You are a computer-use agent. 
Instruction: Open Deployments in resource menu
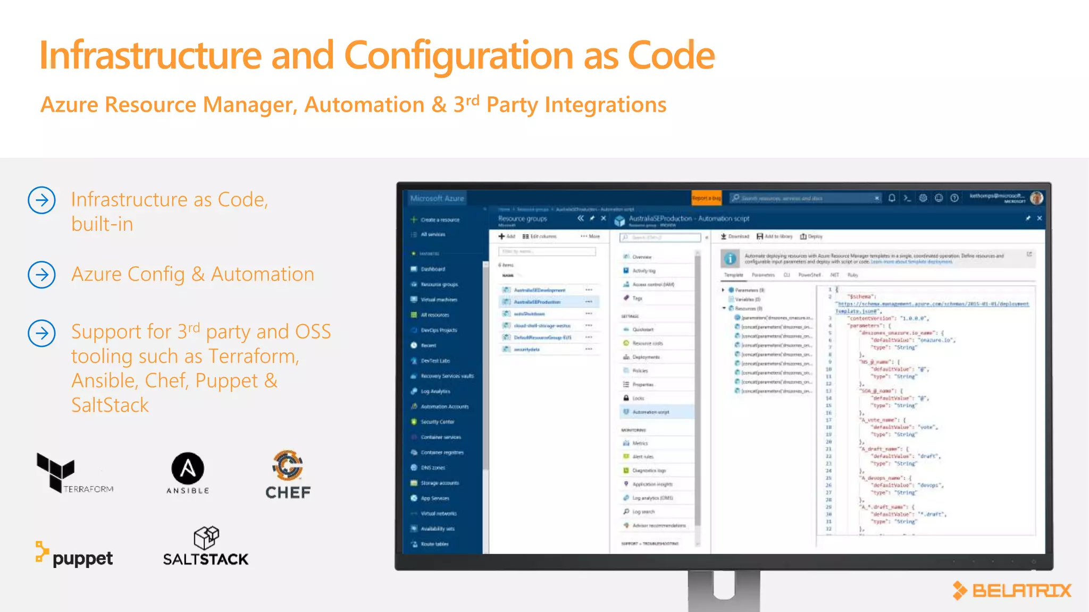coord(657,357)
